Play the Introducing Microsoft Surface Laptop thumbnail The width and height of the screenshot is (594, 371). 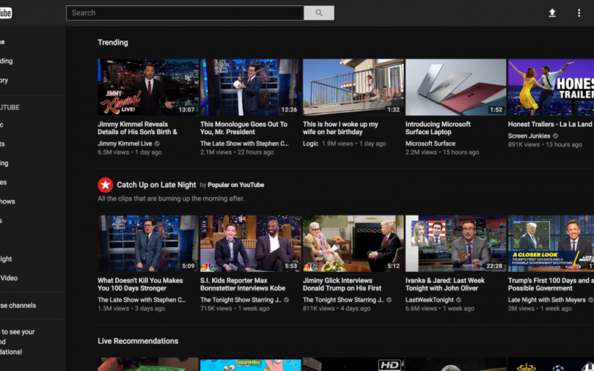click(456, 87)
